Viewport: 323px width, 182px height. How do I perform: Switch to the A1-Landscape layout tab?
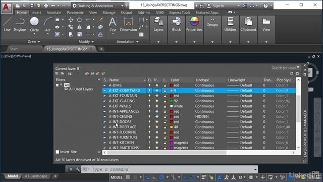36,176
